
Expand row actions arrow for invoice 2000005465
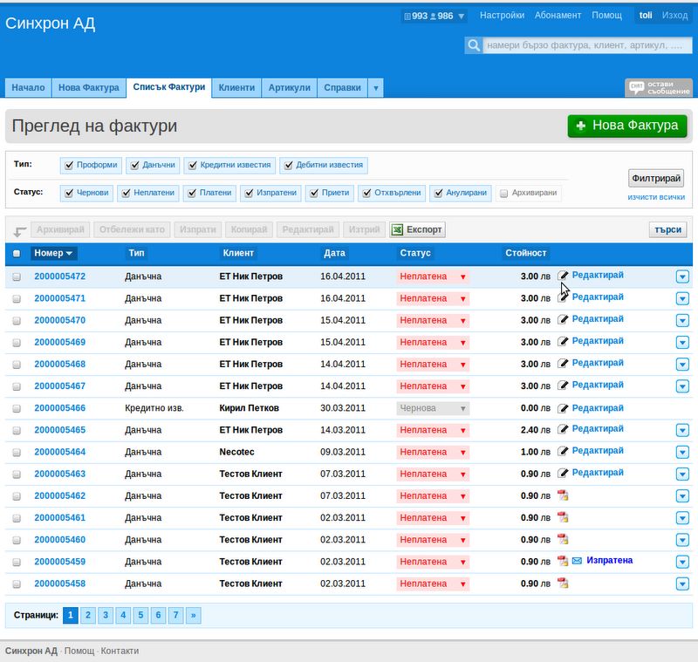[682, 430]
